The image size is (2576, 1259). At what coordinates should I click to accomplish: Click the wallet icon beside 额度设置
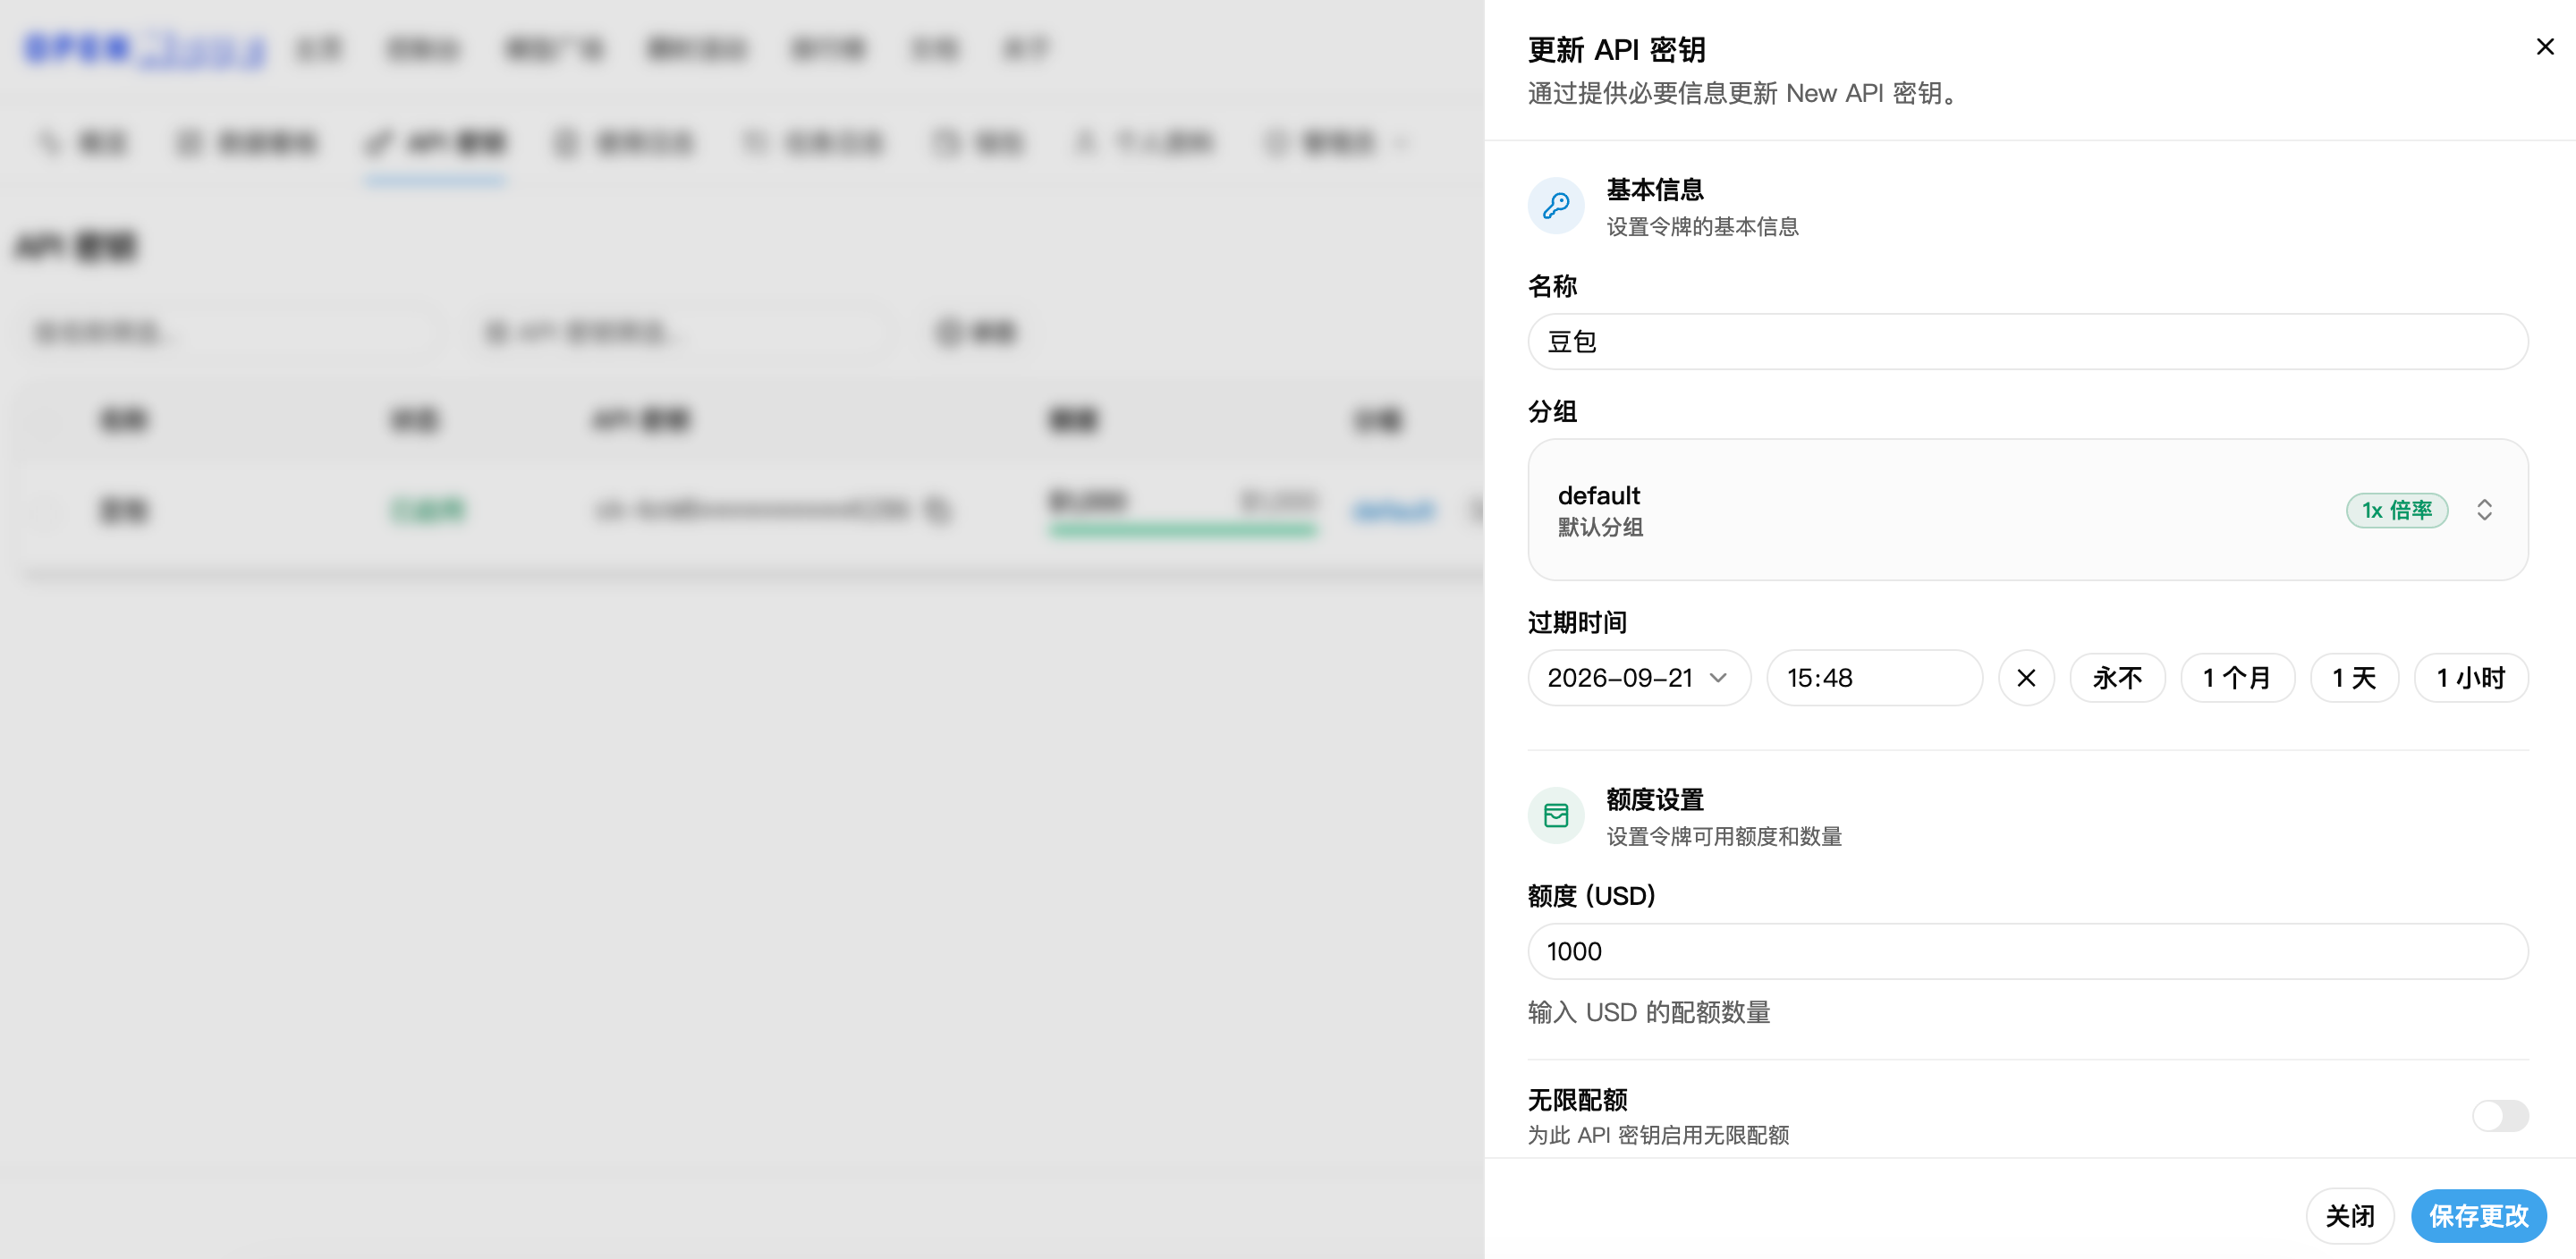1556,816
